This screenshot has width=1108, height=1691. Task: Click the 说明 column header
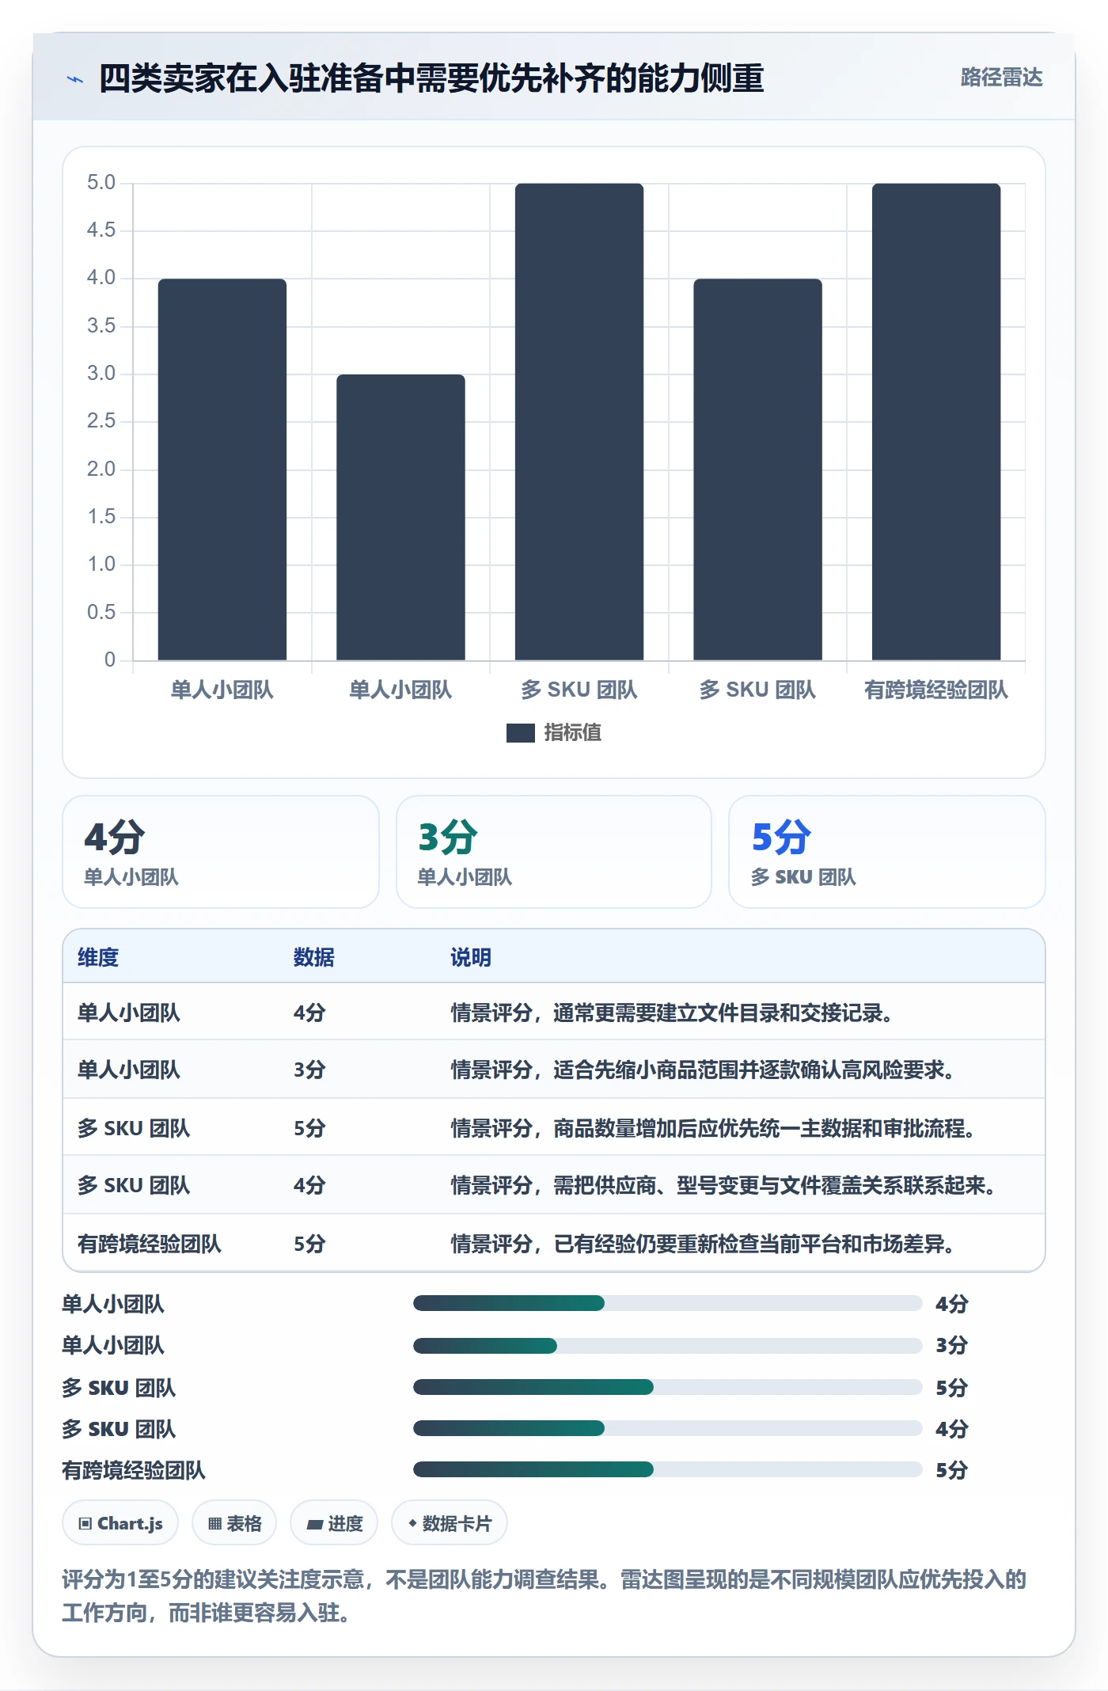pos(471,957)
